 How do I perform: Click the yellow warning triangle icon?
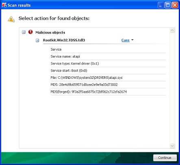[11, 19]
